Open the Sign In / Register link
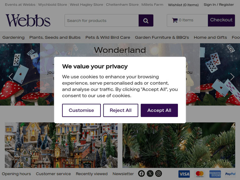 [x=219, y=5]
